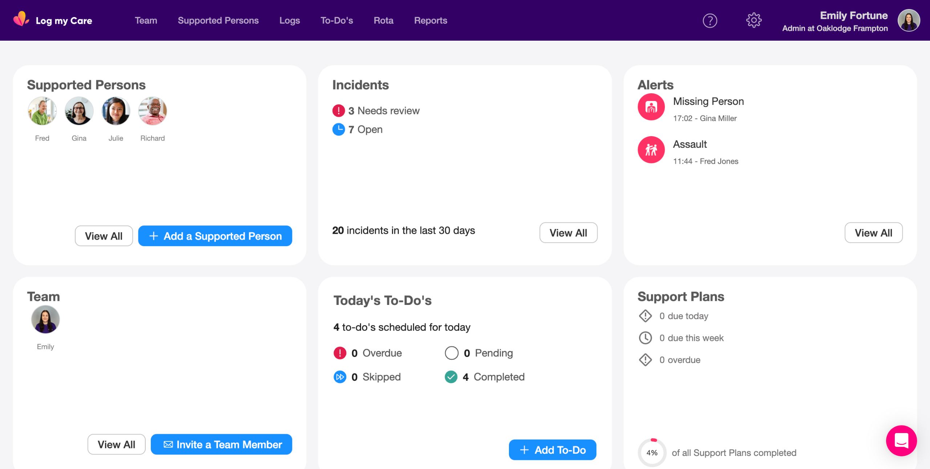Viewport: 930px width, 469px height.
Task: Click the Missing Person alert icon
Action: tap(651, 107)
